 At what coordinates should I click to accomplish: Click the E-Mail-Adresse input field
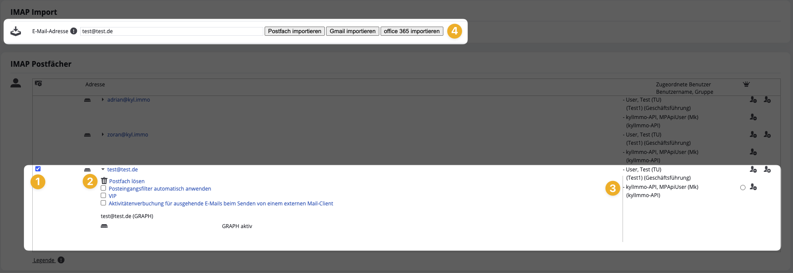pos(172,31)
